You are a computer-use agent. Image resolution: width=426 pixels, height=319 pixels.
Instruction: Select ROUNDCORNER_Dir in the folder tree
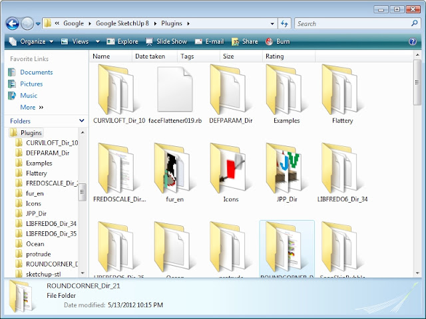tap(47, 265)
